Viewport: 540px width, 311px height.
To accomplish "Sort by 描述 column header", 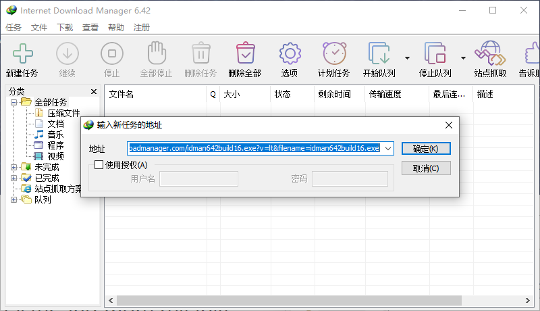I will point(504,94).
